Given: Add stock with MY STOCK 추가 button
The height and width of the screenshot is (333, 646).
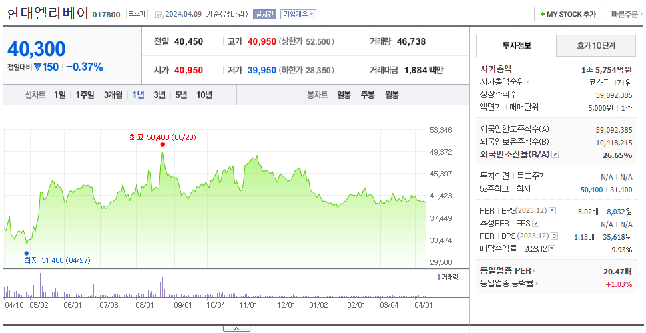Looking at the screenshot, I should [x=567, y=14].
